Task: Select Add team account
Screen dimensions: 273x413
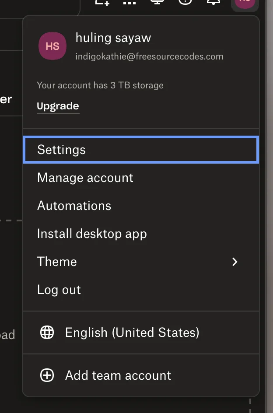Action: pos(141,375)
